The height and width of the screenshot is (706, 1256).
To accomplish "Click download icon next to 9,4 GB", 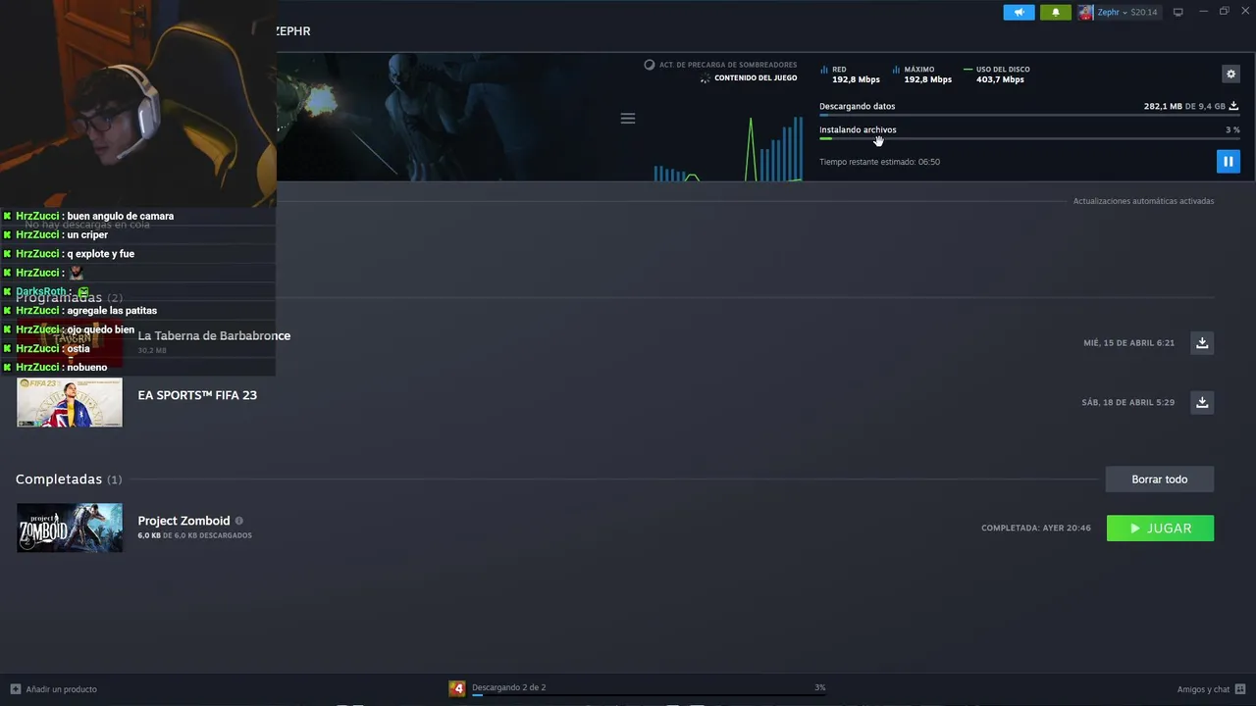I will (x=1233, y=106).
